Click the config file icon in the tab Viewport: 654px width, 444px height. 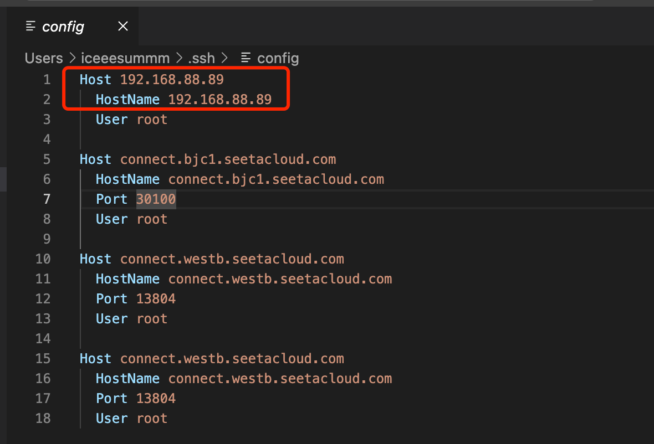click(x=31, y=27)
